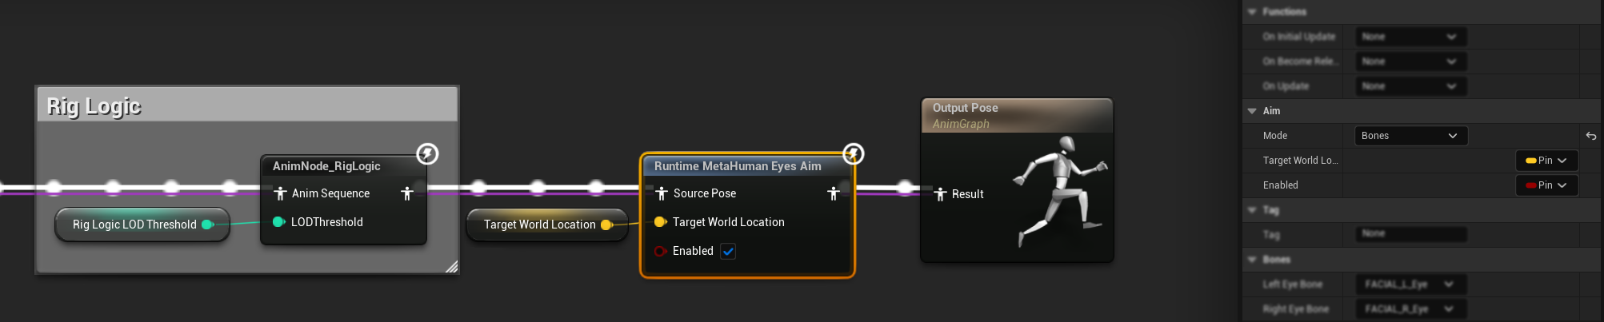
Task: Select the Output Pose node title
Action: tap(965, 108)
